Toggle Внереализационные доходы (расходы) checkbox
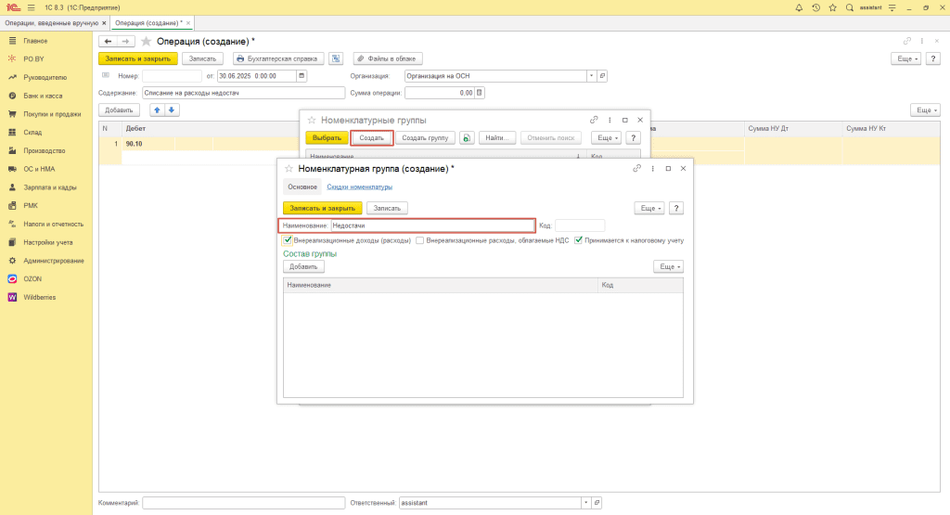 tap(288, 240)
